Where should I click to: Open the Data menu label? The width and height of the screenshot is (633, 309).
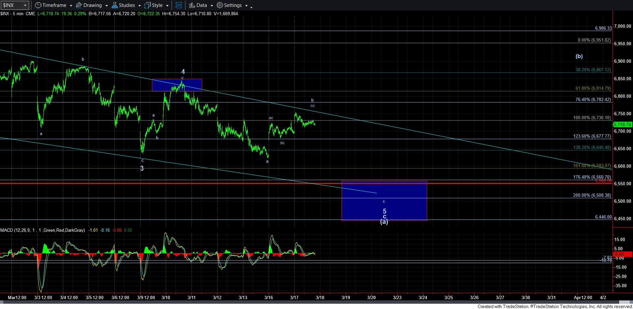click(201, 5)
